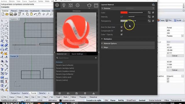
Task: Open the Superior viewport dropdown arrow
Action: (x=19, y=19)
